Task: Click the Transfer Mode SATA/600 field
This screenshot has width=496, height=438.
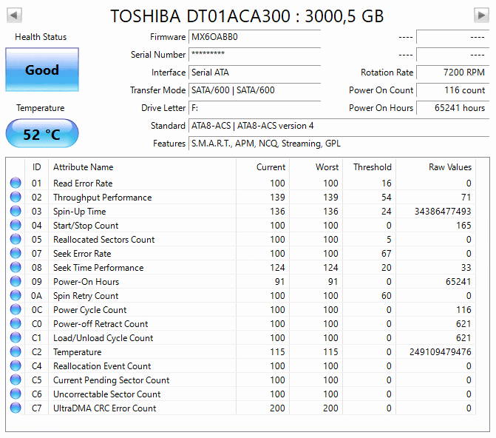Action: click(254, 90)
